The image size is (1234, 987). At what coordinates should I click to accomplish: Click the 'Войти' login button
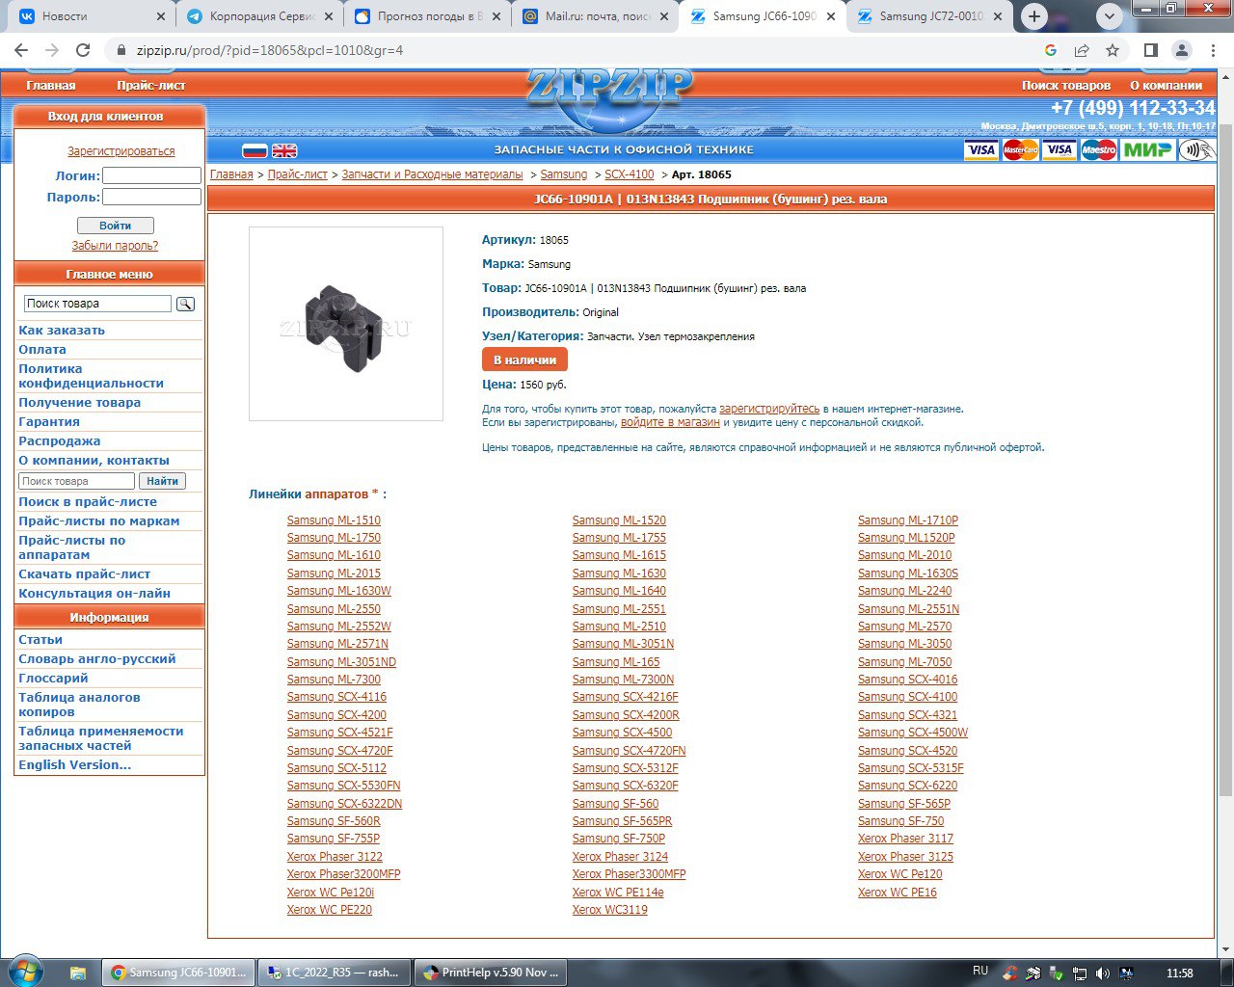(116, 226)
